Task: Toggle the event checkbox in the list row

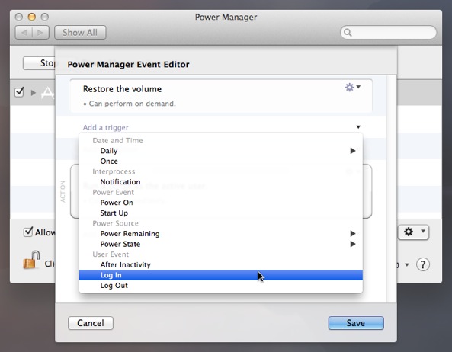Action: click(19, 92)
